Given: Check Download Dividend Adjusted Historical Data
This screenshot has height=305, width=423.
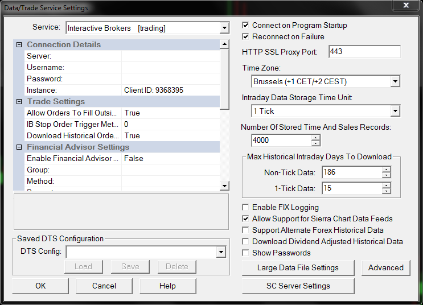Looking at the screenshot, I should (x=245, y=241).
